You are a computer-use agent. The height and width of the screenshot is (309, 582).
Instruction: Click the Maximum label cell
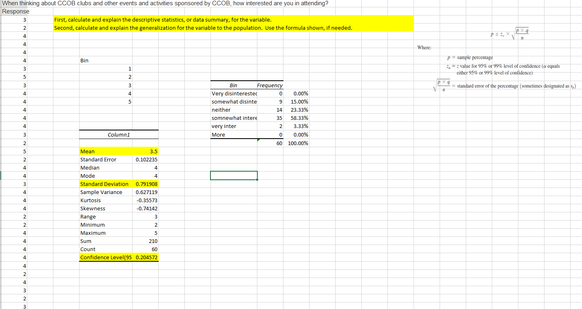point(105,233)
